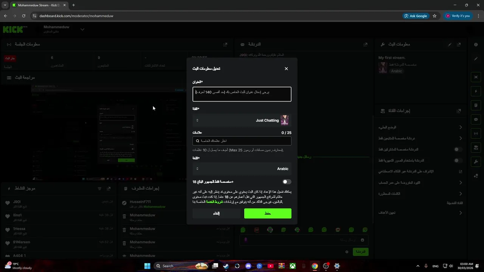Close the edit stream info dialog

[x=286, y=69]
